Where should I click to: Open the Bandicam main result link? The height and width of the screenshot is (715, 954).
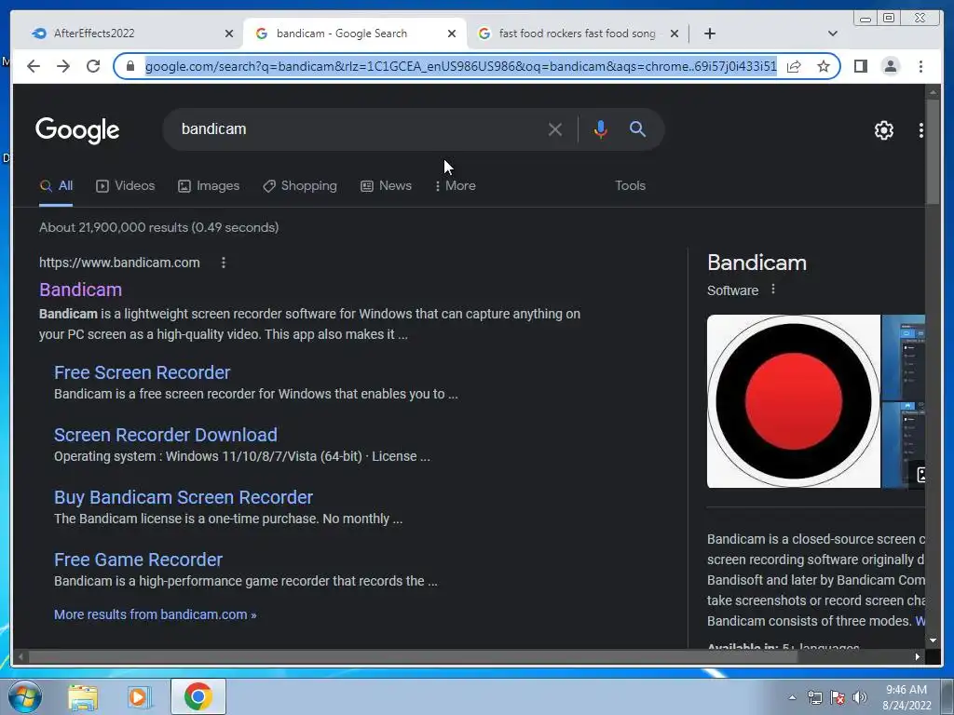[80, 290]
